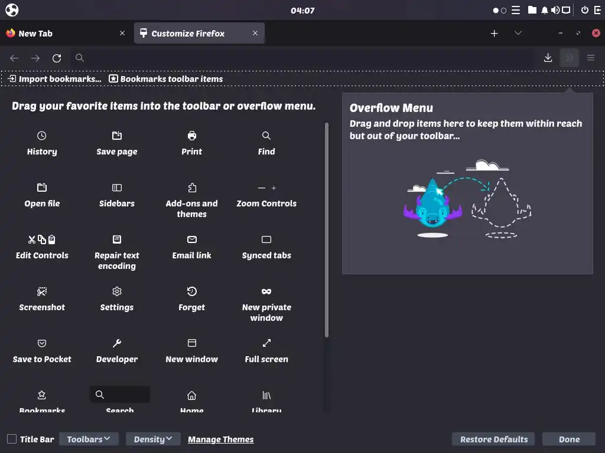Click the Bookmarks star icon
Screen dimensions: 605x453
tap(42, 395)
